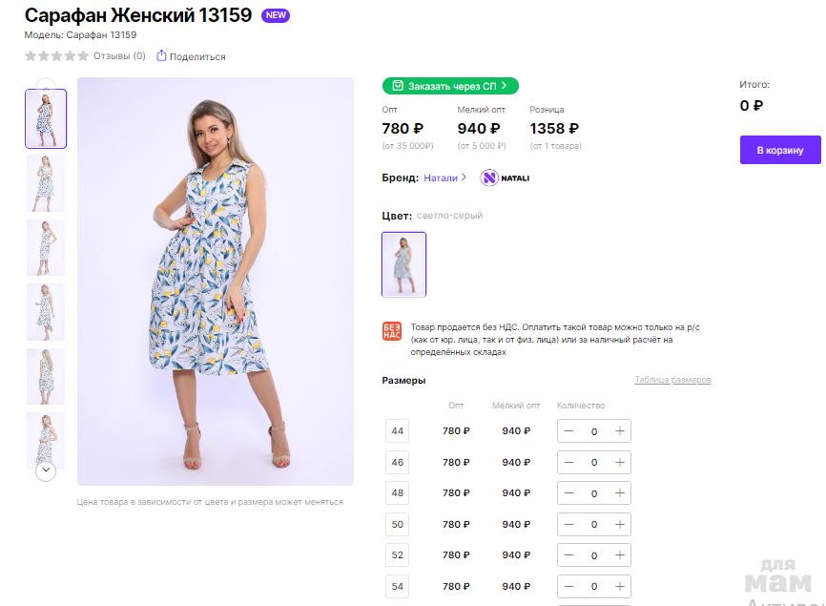View the third dress photo thumbnail
The height and width of the screenshot is (606, 826).
46,247
